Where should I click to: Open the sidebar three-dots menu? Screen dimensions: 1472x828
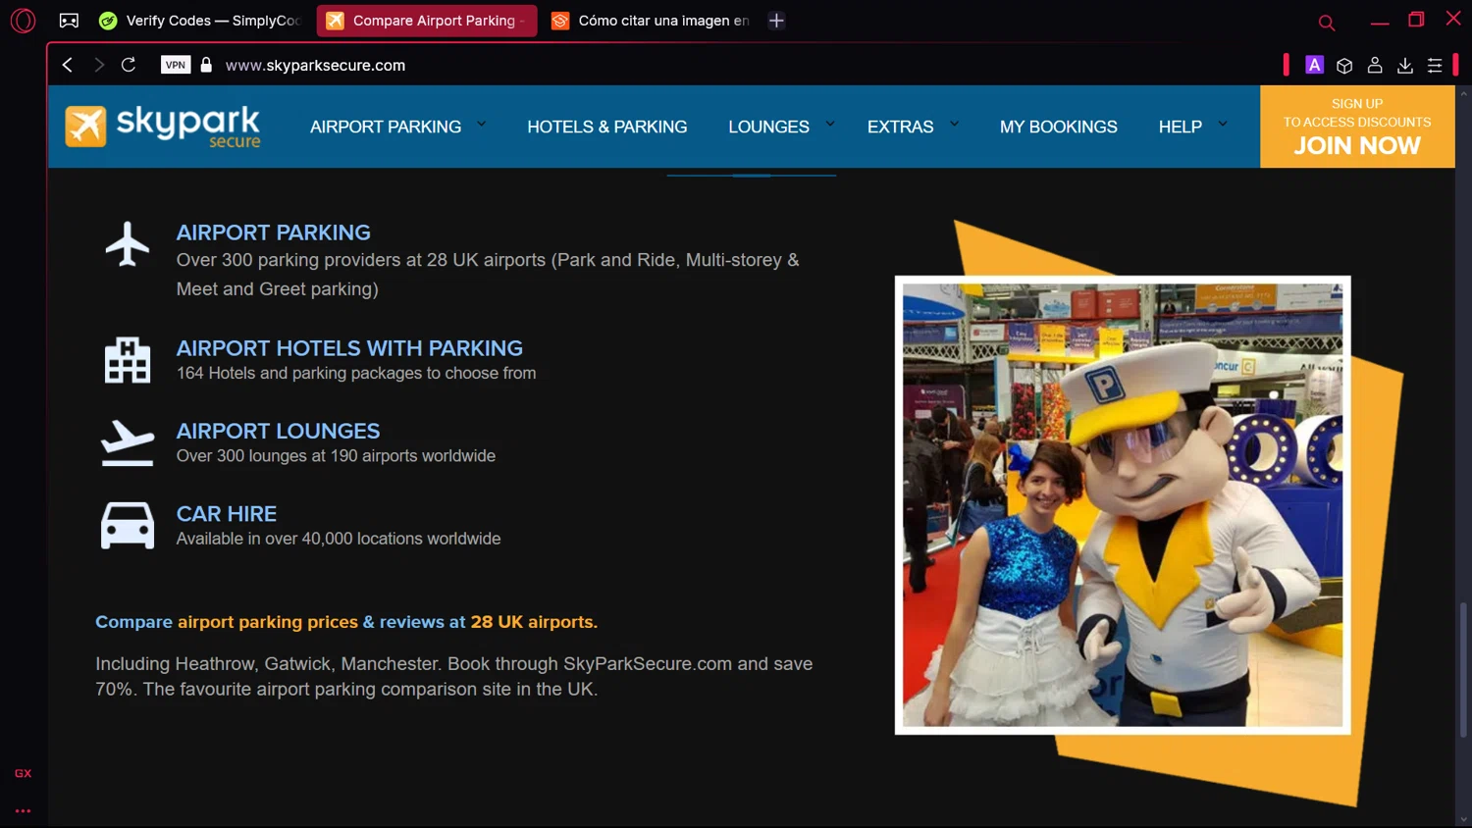click(x=23, y=811)
